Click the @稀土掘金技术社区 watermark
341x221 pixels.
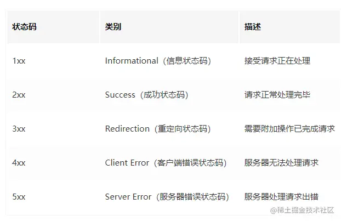(302, 210)
